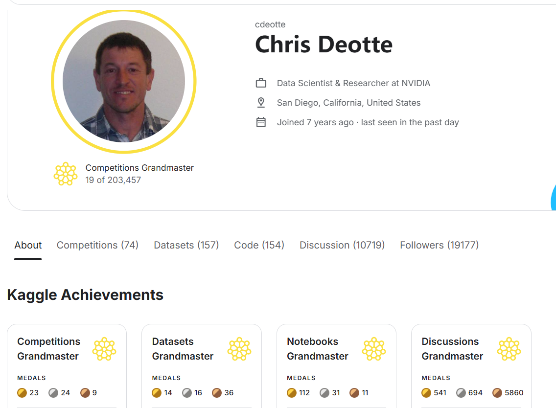This screenshot has height=408, width=556.
Task: Click the briefcase occupation icon
Action: pyautogui.click(x=261, y=83)
